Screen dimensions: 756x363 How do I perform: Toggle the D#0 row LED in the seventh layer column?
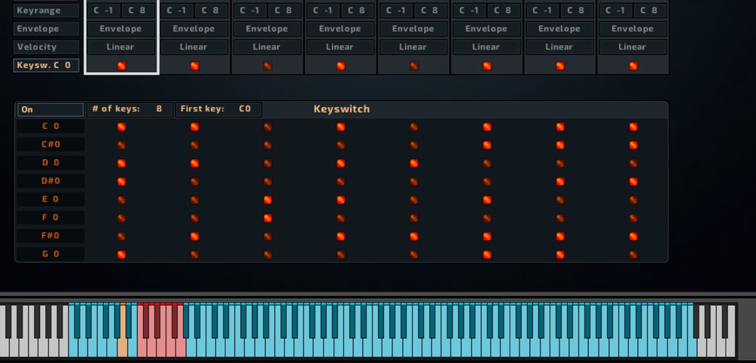click(x=560, y=181)
